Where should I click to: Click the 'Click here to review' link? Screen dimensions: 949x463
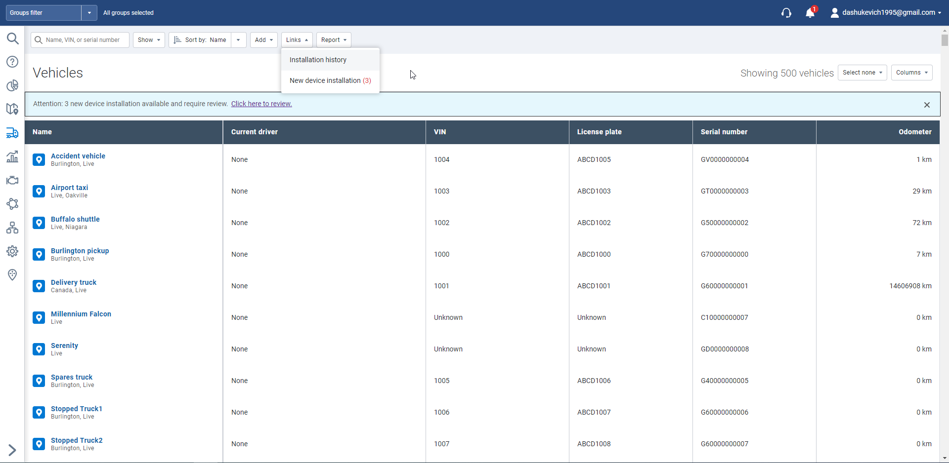point(261,104)
